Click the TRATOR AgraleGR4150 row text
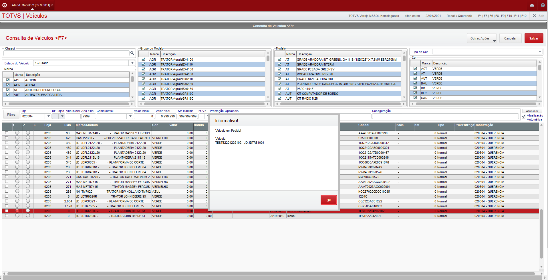 pyautogui.click(x=177, y=98)
